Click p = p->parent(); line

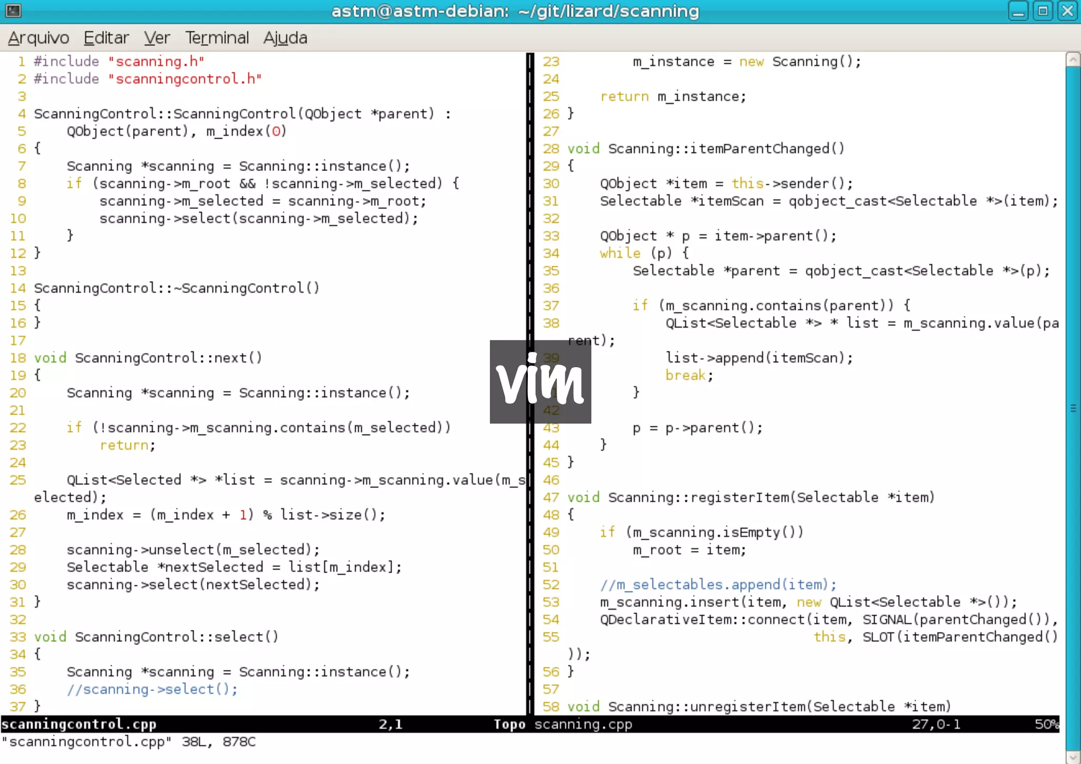pos(698,428)
